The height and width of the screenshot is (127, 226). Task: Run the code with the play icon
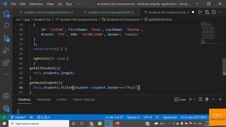[200, 12]
